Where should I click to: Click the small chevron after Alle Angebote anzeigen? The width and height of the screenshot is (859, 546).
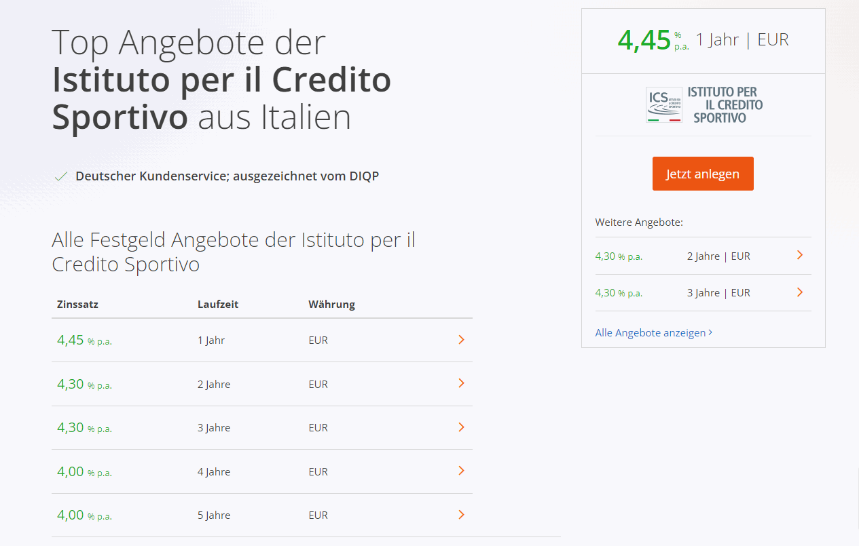pyautogui.click(x=710, y=332)
